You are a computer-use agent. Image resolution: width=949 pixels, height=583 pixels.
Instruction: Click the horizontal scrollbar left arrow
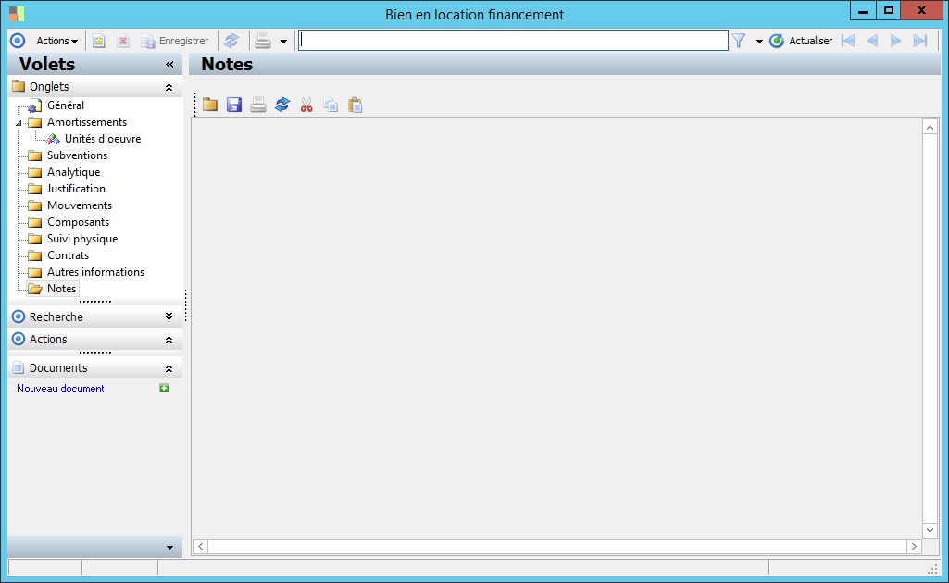click(200, 546)
